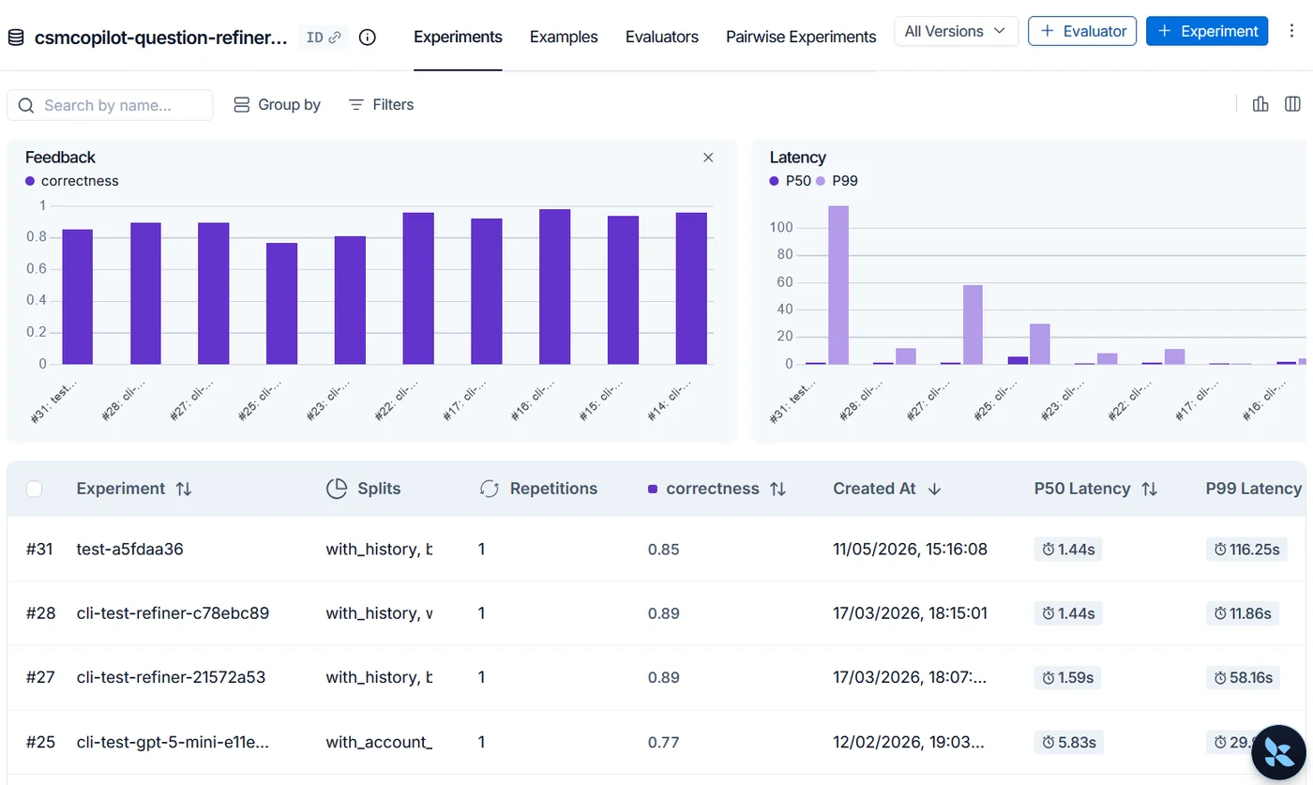Click the Repetitions cycle column header
1313x785 pixels.
point(537,489)
